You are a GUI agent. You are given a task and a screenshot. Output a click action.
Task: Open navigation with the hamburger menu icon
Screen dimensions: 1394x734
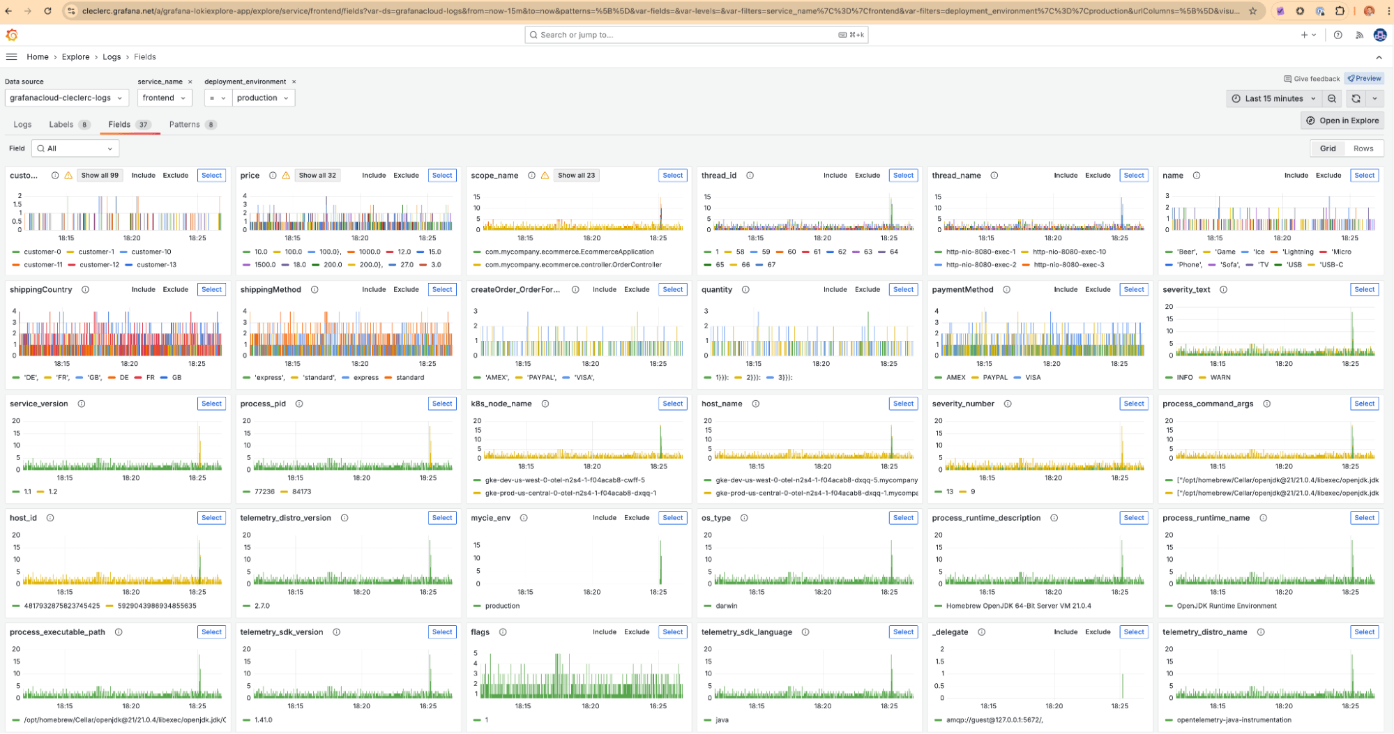[11, 56]
